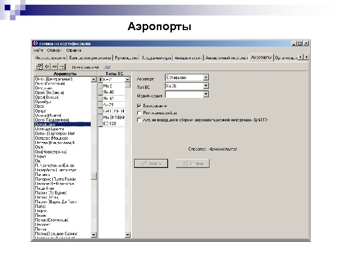Select Палермо (Пунта Райси) in the list

(x=56, y=179)
